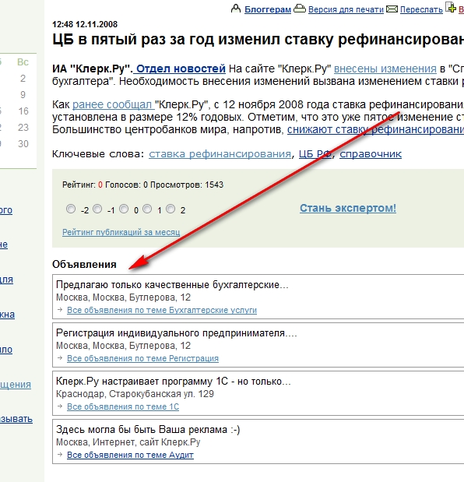464x482 pixels.
Task: Click the arrow icon before Регистрация link
Action: pyautogui.click(x=60, y=358)
